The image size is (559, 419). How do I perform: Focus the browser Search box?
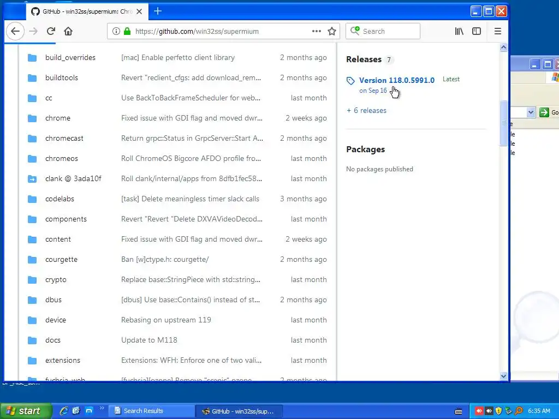[x=383, y=31]
